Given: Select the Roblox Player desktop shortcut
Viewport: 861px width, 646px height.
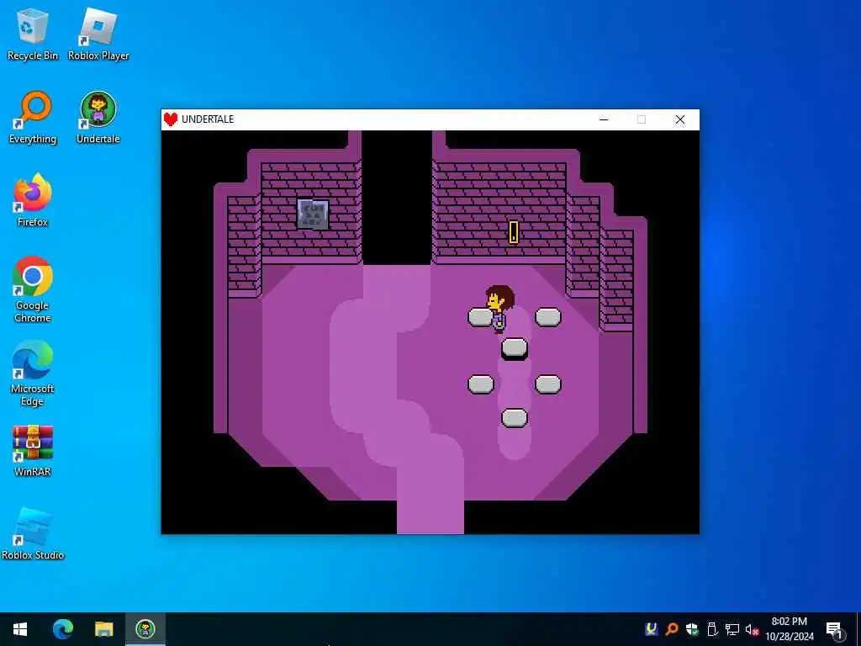Looking at the screenshot, I should point(98,34).
